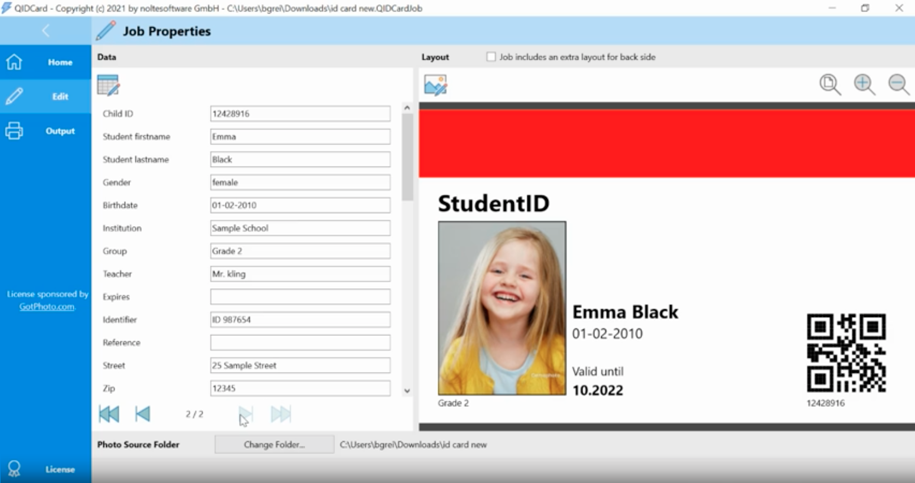Zoom out of the card preview
The width and height of the screenshot is (915, 483).
point(898,84)
